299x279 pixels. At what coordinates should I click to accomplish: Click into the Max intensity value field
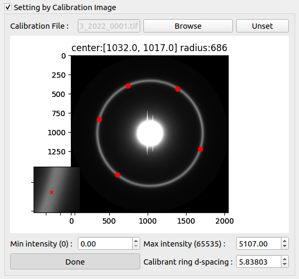click(259, 243)
